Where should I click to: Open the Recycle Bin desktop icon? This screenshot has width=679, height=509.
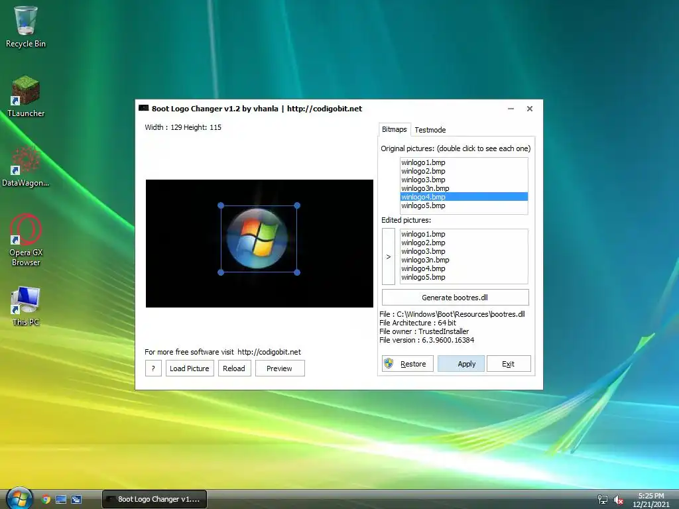(26, 26)
